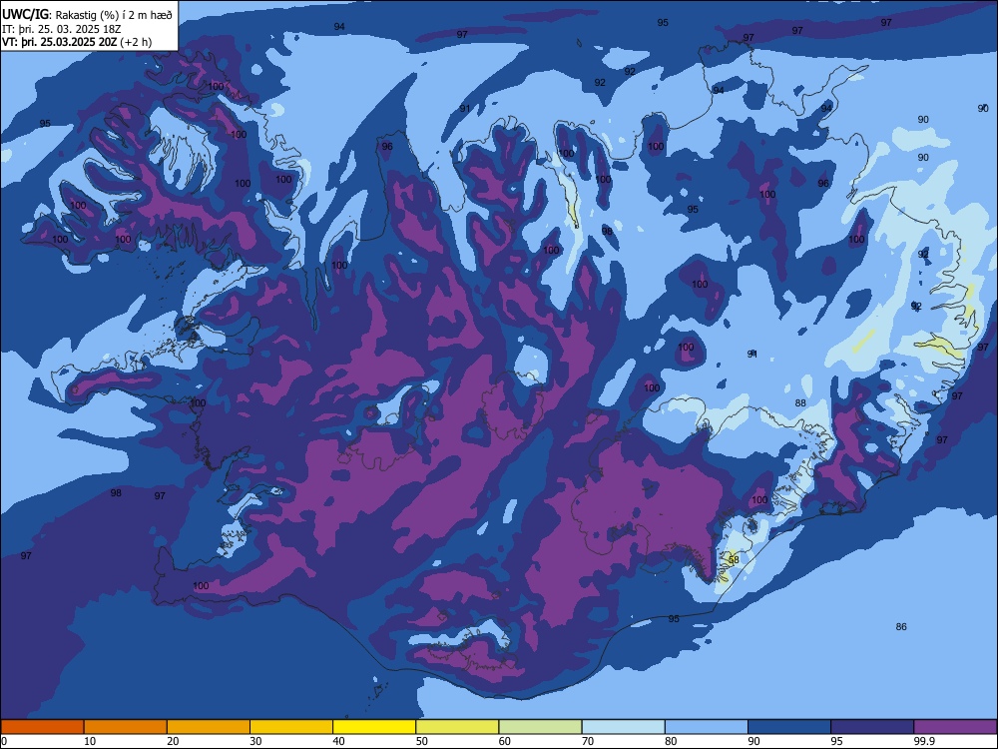Select the orange 10–20 legend swatch
Viewport: 998px width, 749px height.
coord(126,727)
